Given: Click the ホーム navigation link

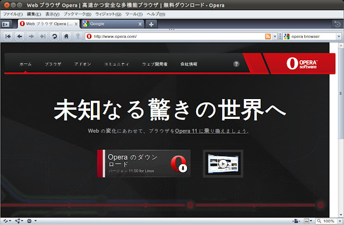Looking at the screenshot, I should point(25,64).
